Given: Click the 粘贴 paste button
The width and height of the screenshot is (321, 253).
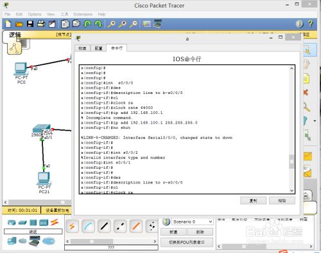Looking at the screenshot, I should [x=282, y=201].
